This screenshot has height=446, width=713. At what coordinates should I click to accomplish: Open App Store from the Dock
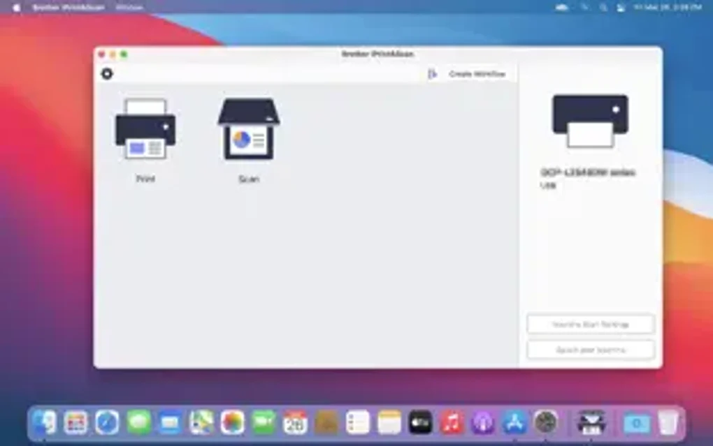click(x=514, y=422)
